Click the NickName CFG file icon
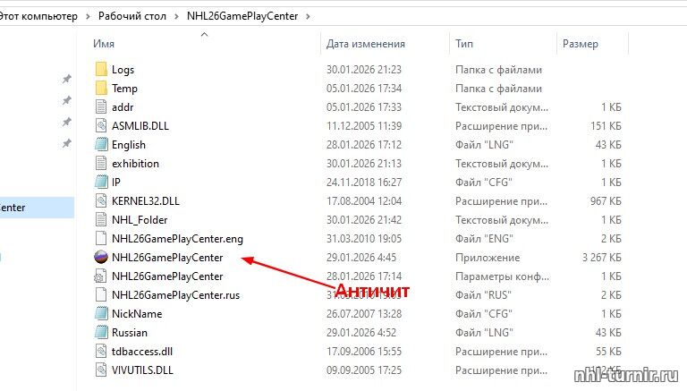 [x=100, y=314]
